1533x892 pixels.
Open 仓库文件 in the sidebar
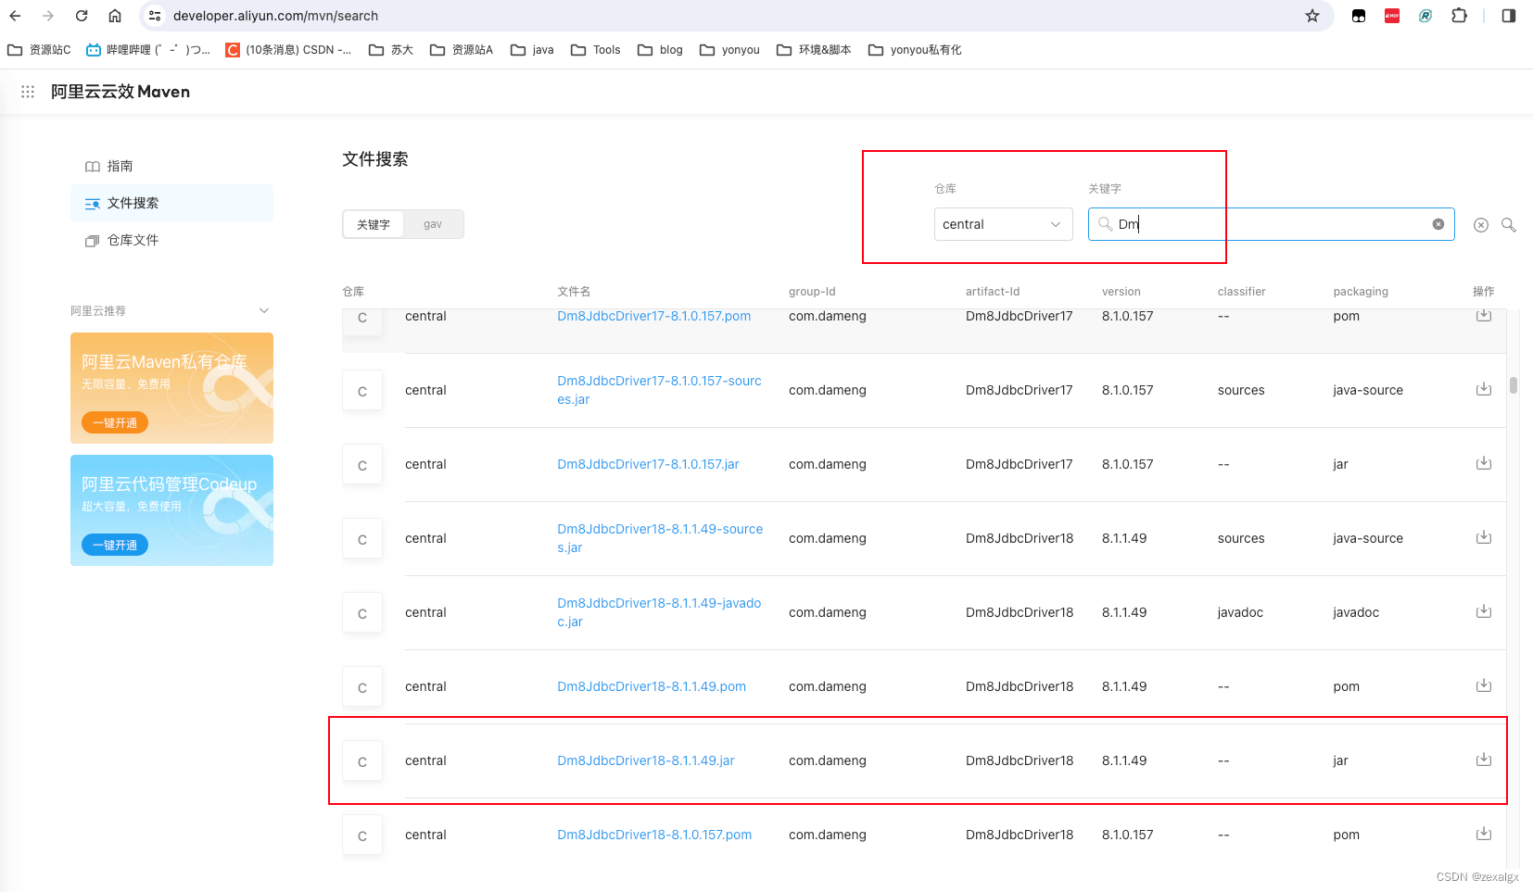[x=171, y=240]
